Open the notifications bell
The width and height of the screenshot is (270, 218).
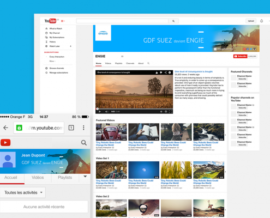tap(261, 21)
